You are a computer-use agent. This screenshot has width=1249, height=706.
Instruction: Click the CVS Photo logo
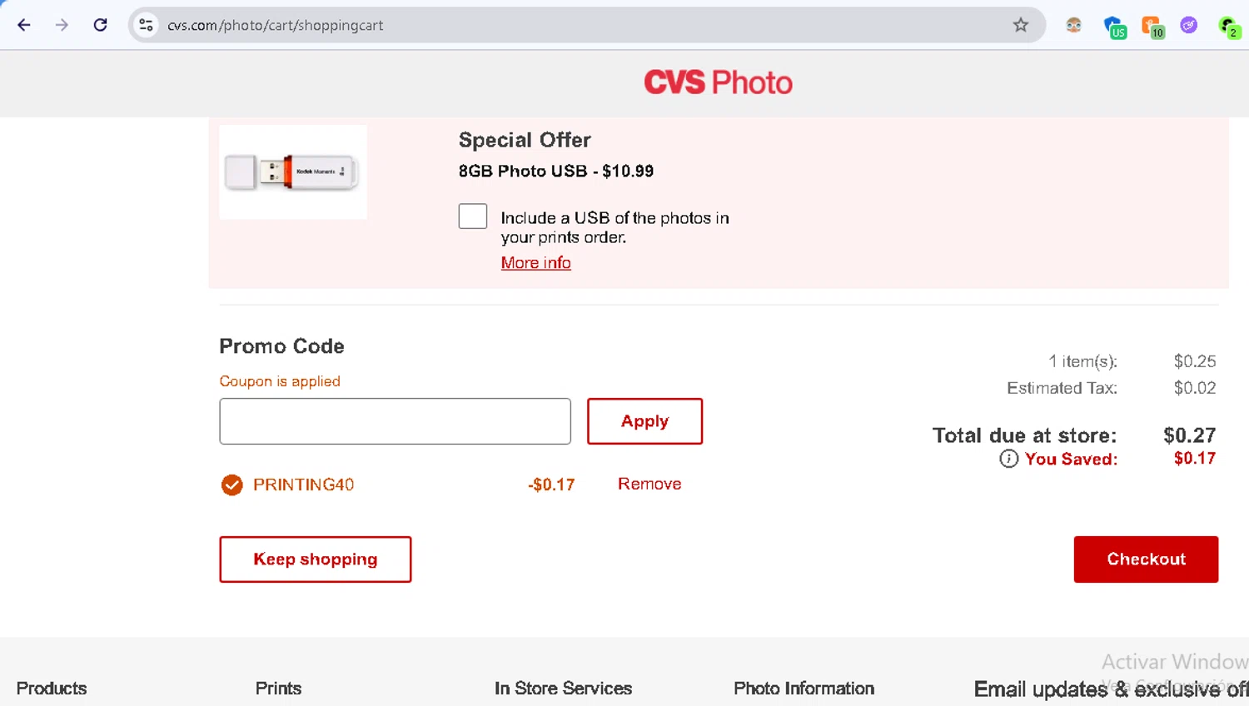point(718,82)
